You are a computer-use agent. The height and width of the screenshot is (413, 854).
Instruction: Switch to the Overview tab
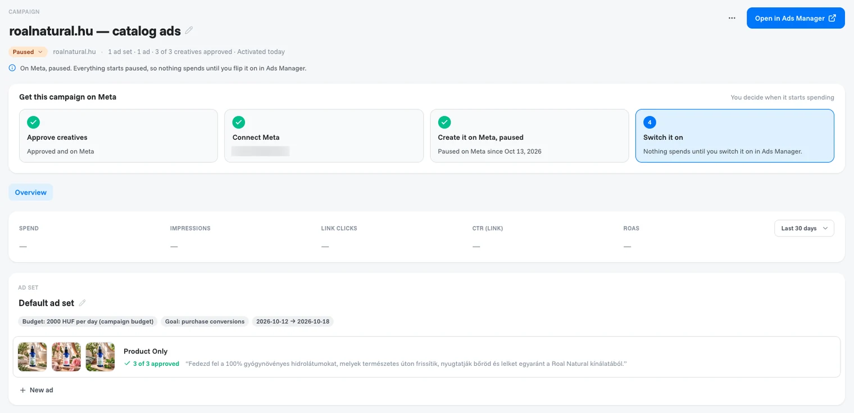30,192
